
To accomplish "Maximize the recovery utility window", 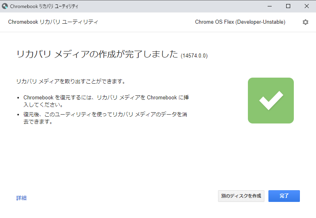I will (x=288, y=6).
